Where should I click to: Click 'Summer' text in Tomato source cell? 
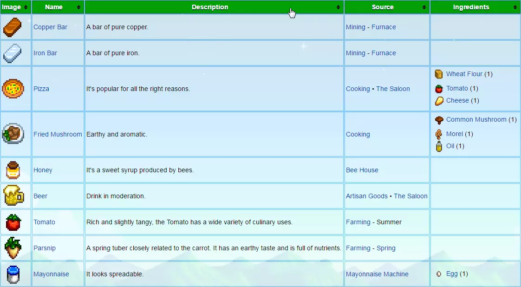click(389, 222)
